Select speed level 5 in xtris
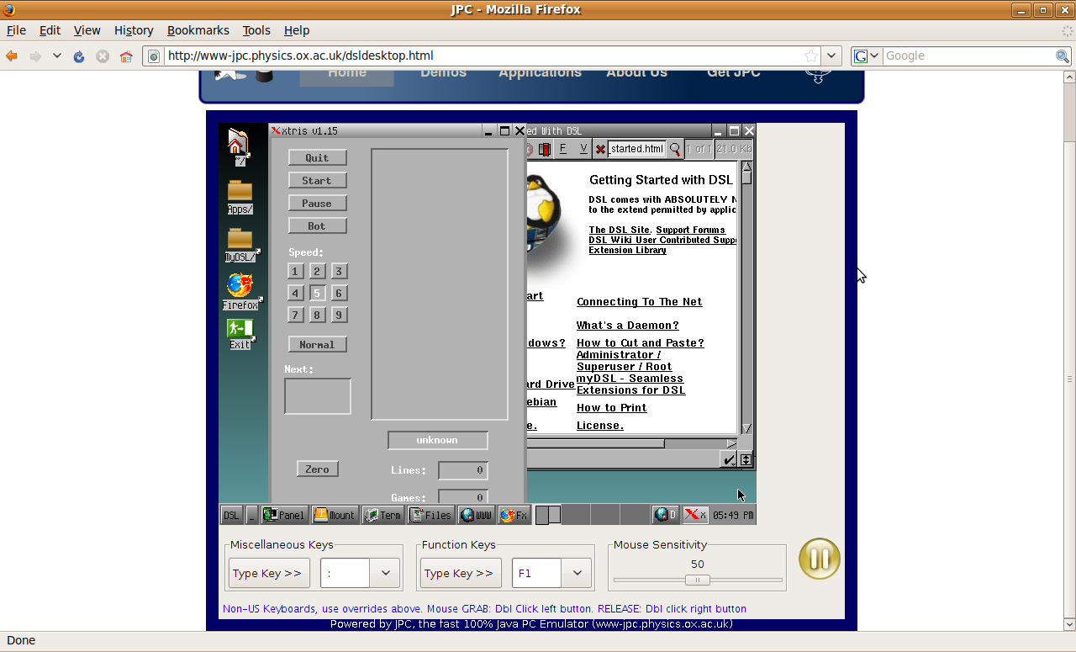The image size is (1076, 652). tap(317, 293)
